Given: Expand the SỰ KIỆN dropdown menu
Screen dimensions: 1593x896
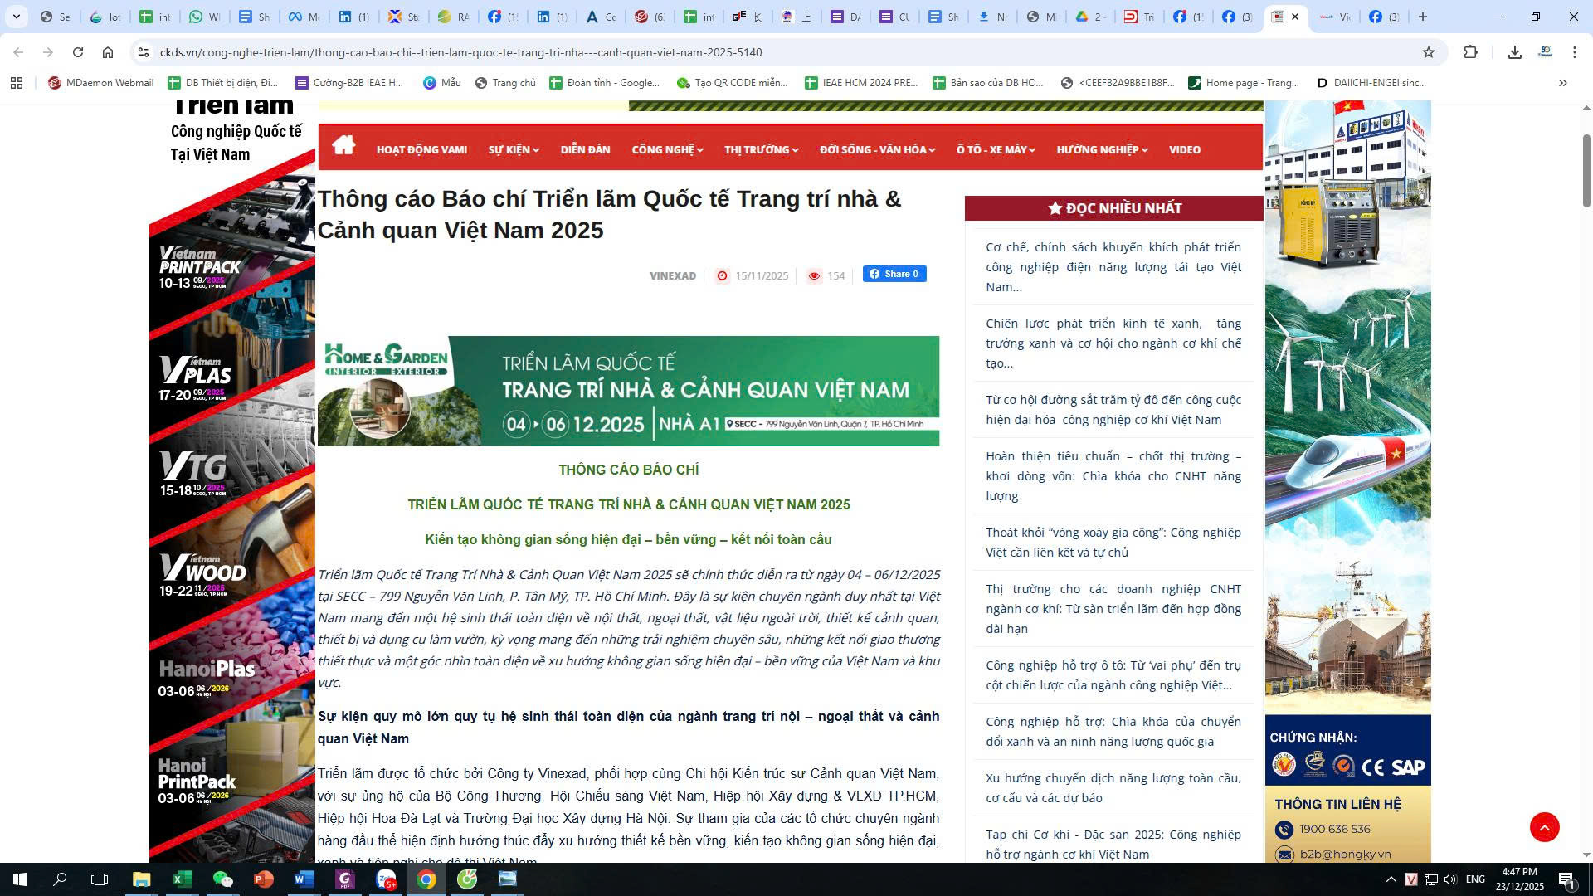Looking at the screenshot, I should [x=513, y=150].
